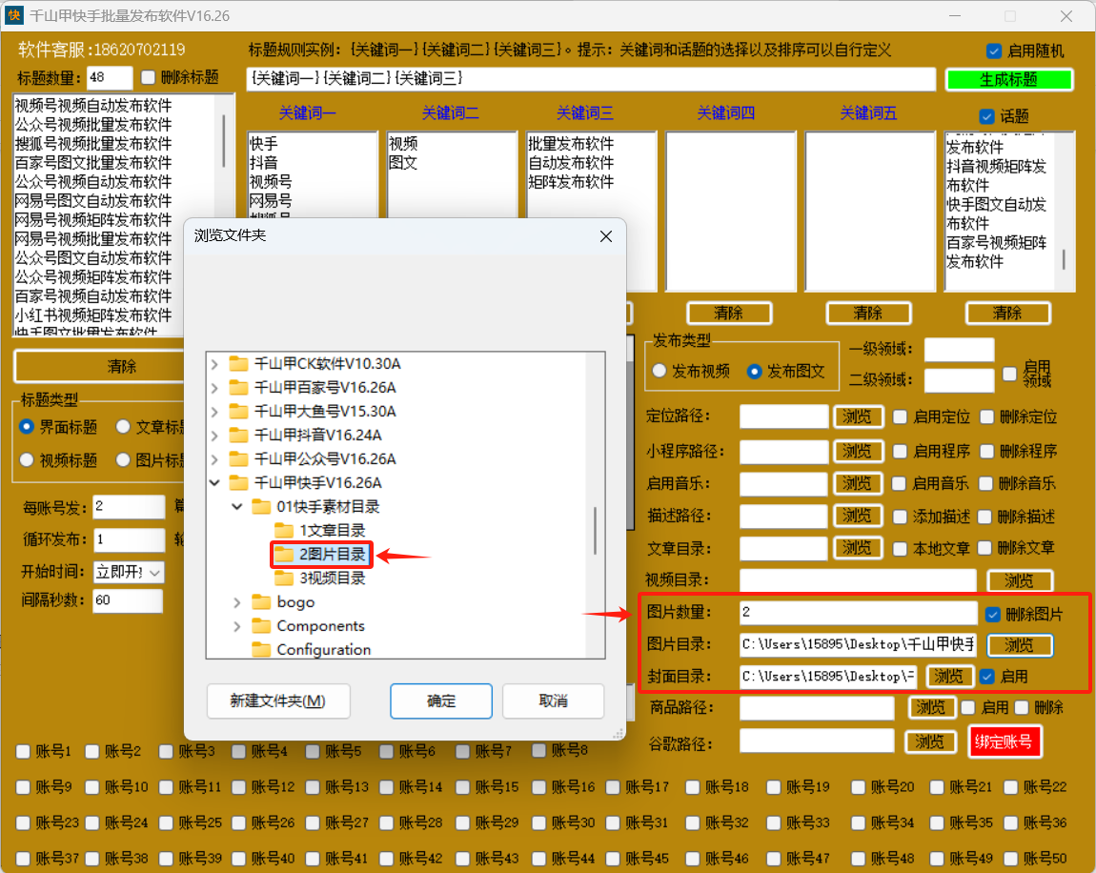Screen dimensions: 1096x873
Task: Expand the 千山甲抖音V16.24A tree node
Action: click(214, 435)
